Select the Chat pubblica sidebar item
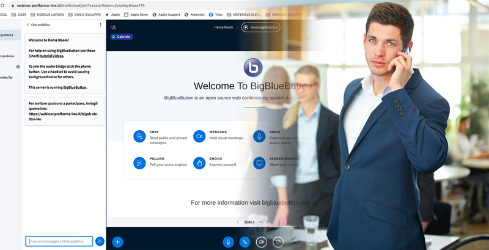The image size is (489, 250). [x=10, y=35]
